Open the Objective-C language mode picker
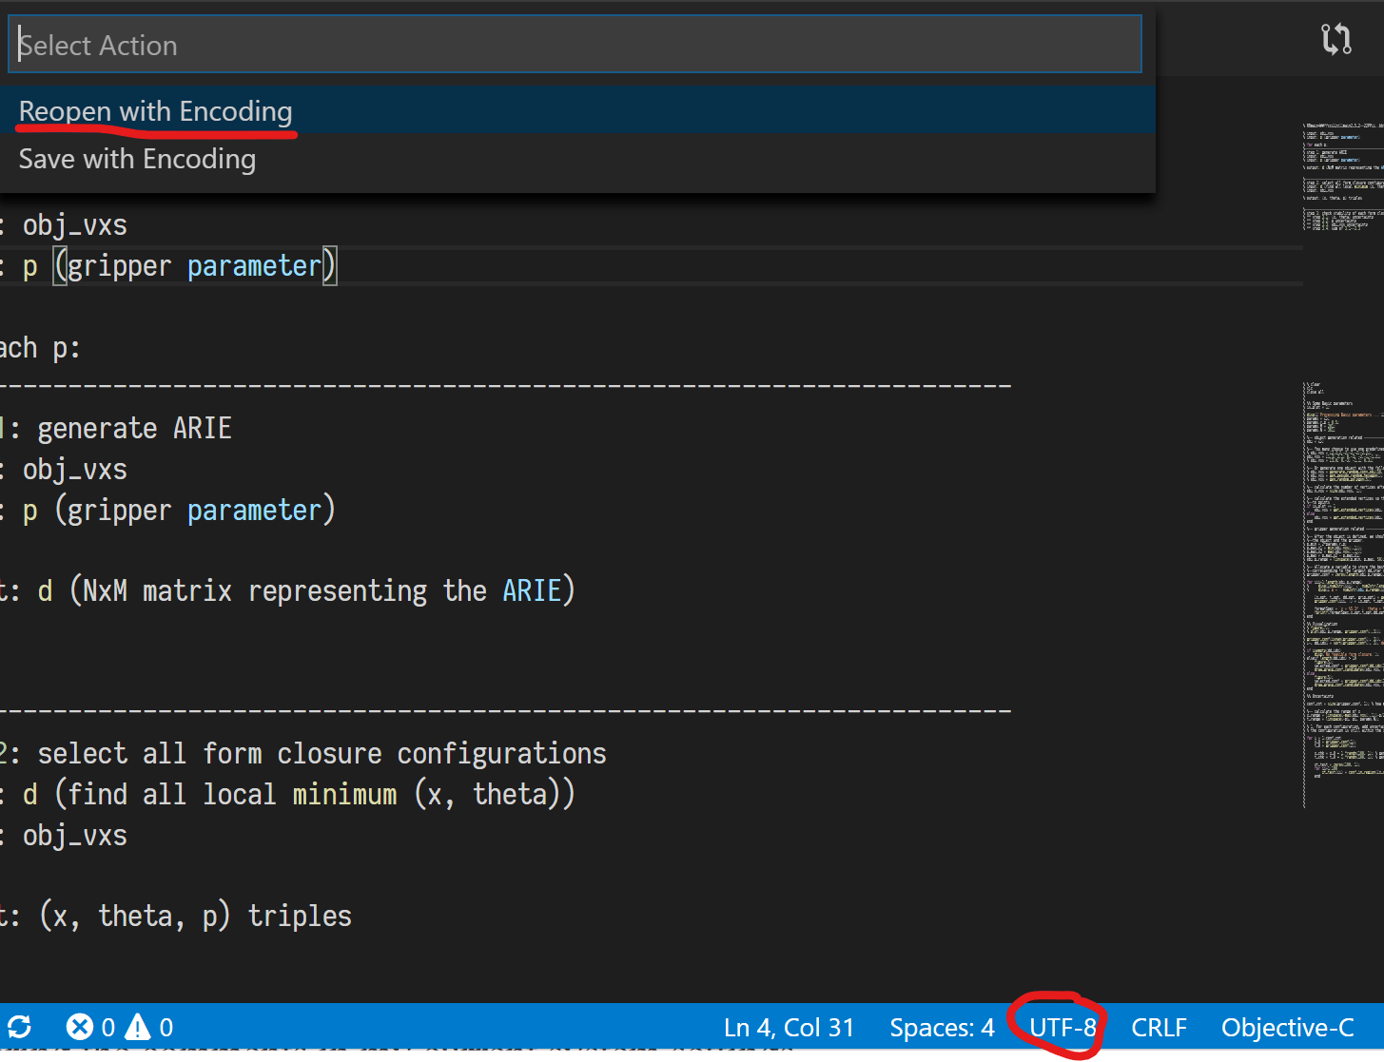 click(1287, 1027)
